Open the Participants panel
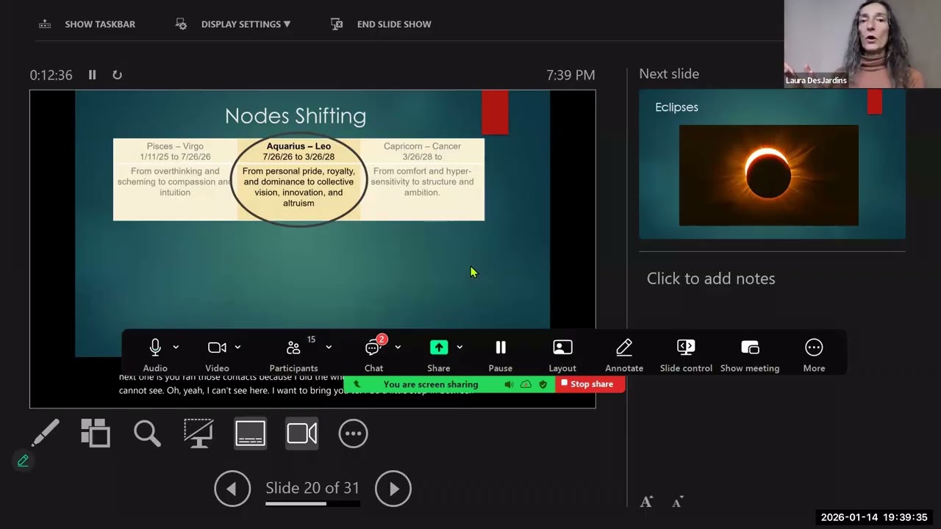Image resolution: width=941 pixels, height=529 pixels. (293, 354)
